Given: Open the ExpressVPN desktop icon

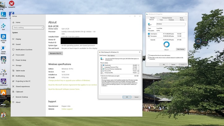Looking at the screenshot, I should [11, 4].
